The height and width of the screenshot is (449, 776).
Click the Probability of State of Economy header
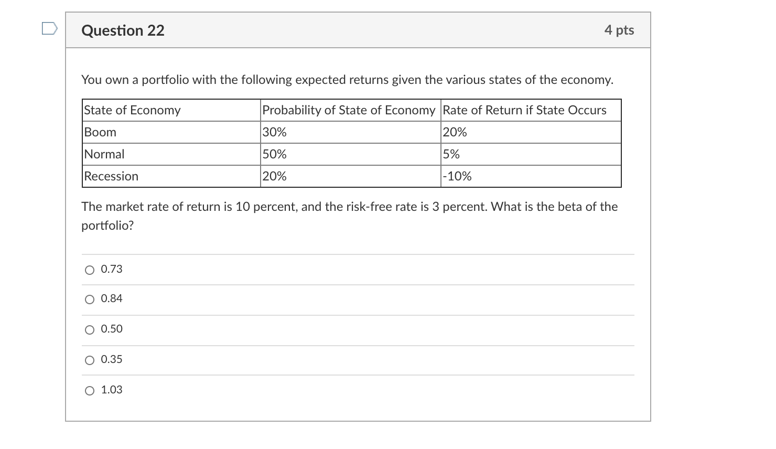pos(348,110)
